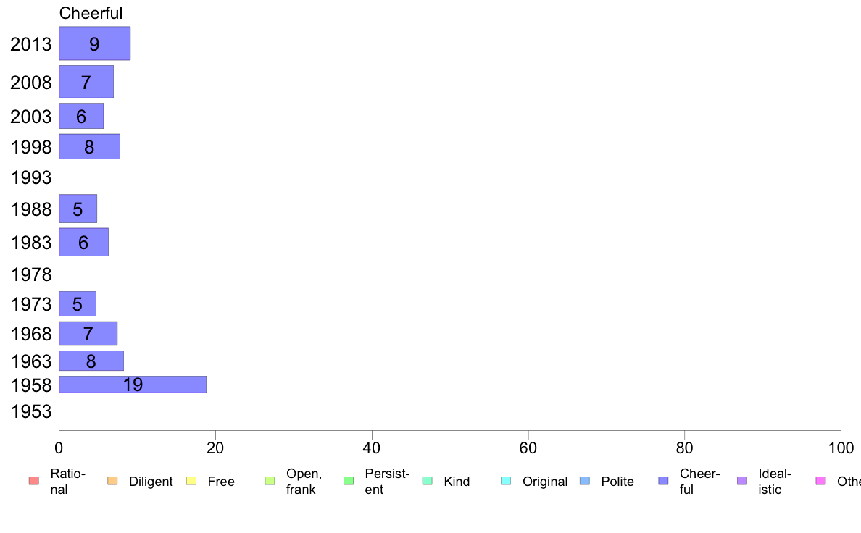The width and height of the screenshot is (861, 533).
Task: Select the 2003 bar
Action: pyautogui.click(x=81, y=116)
